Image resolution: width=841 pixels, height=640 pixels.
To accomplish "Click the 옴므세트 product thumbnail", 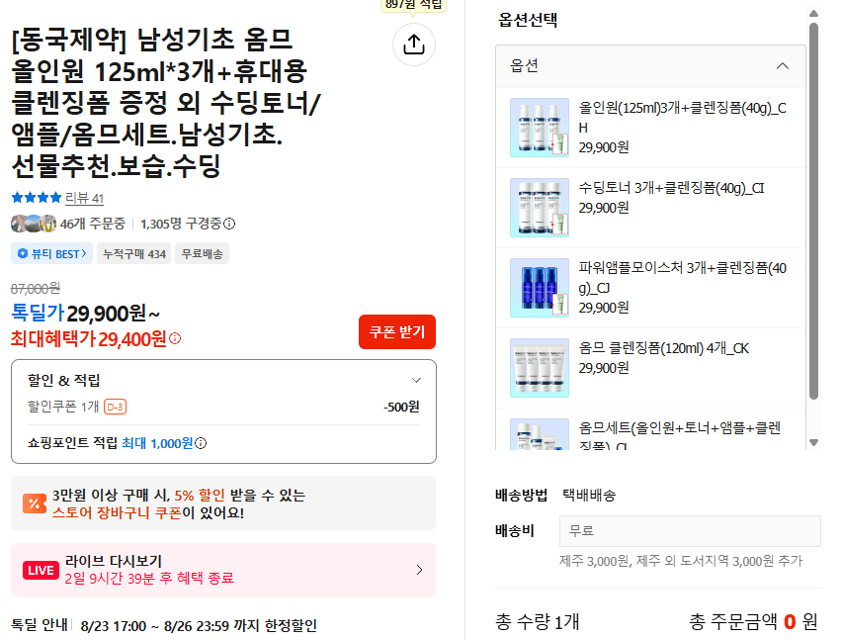I will click(540, 434).
